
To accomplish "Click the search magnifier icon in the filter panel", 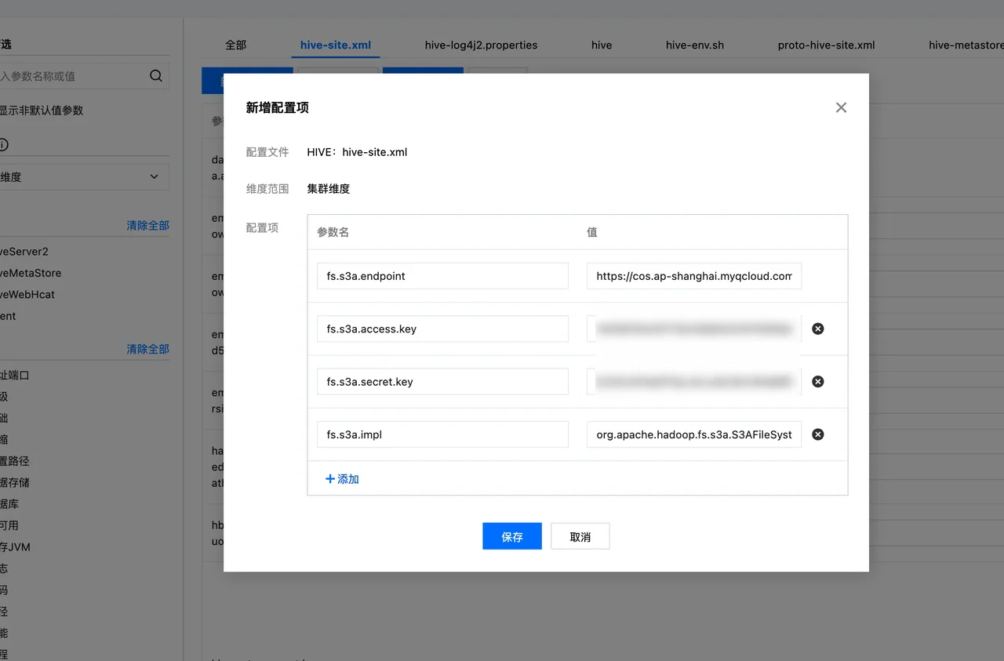I will [155, 75].
